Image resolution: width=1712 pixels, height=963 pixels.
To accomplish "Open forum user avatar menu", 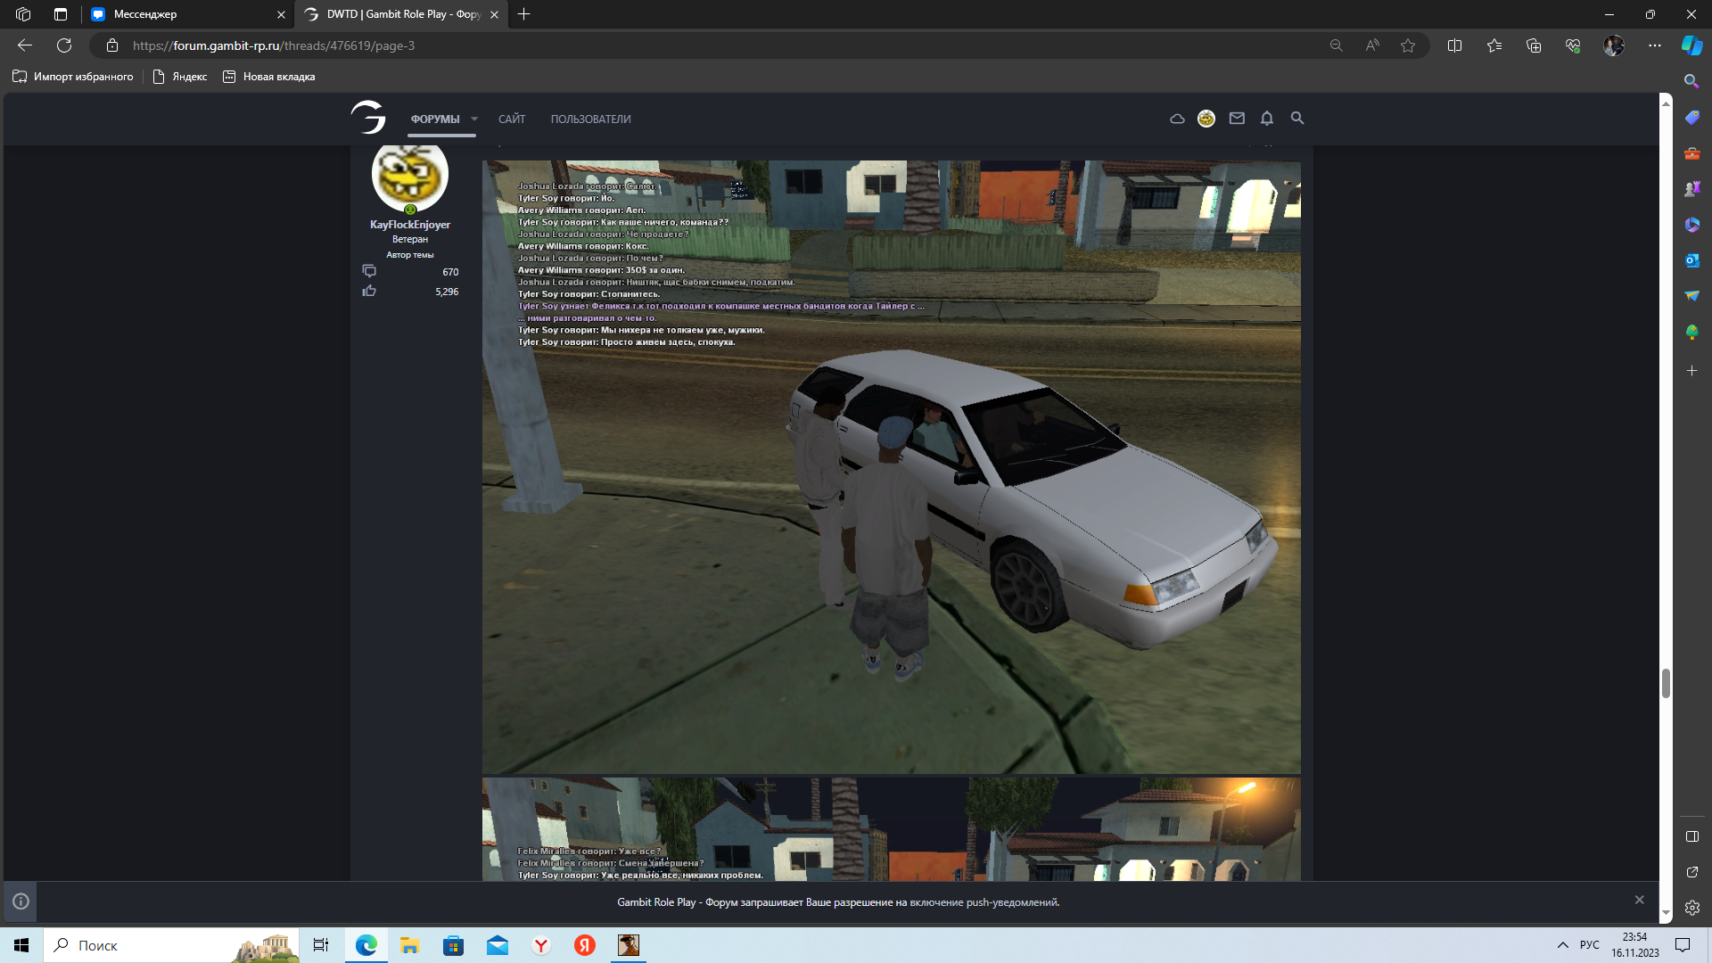I will pyautogui.click(x=1206, y=119).
